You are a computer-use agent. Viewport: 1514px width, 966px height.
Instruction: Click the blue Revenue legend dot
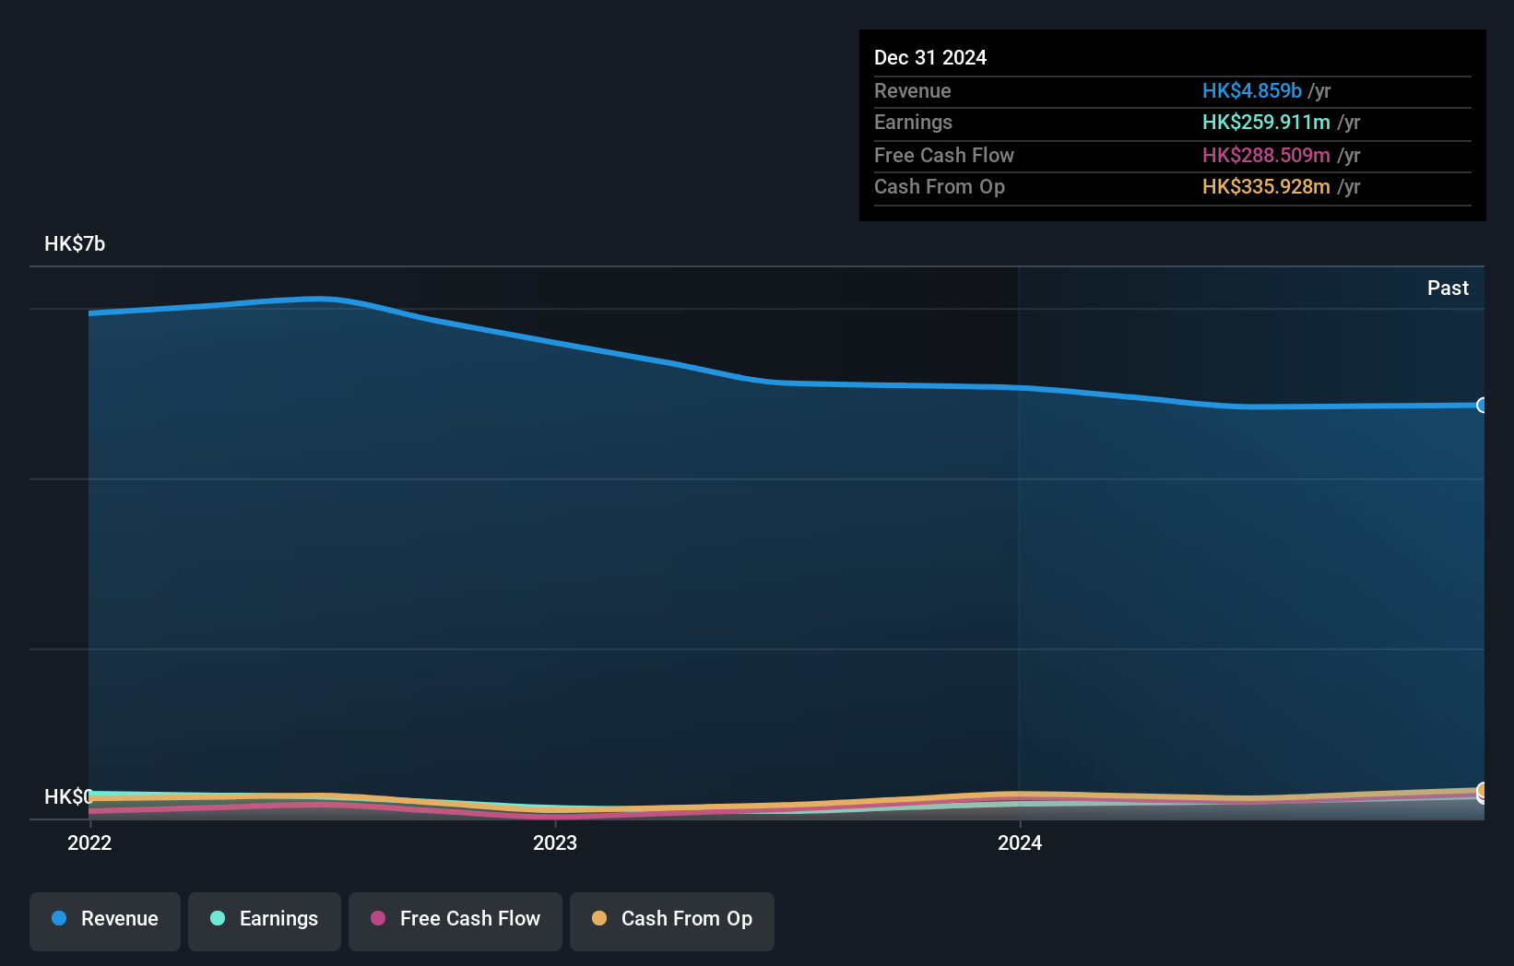59,918
